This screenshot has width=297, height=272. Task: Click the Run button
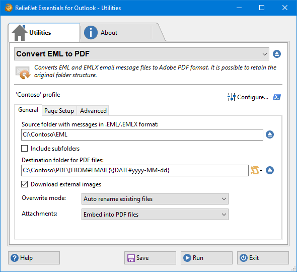206,258
